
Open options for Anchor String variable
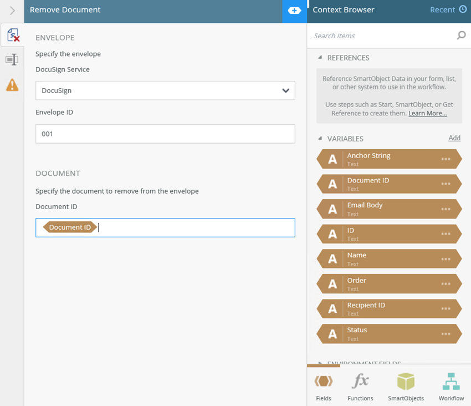(x=446, y=159)
